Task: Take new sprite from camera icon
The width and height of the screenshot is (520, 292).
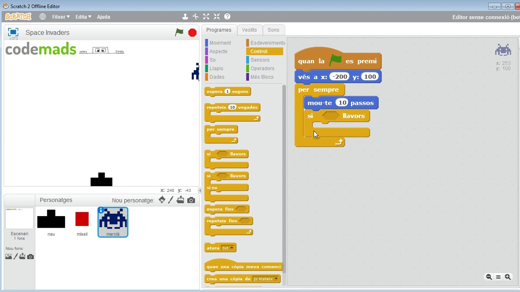Action: coord(191,200)
